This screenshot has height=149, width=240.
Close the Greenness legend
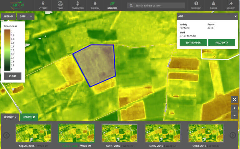[x=13, y=76]
